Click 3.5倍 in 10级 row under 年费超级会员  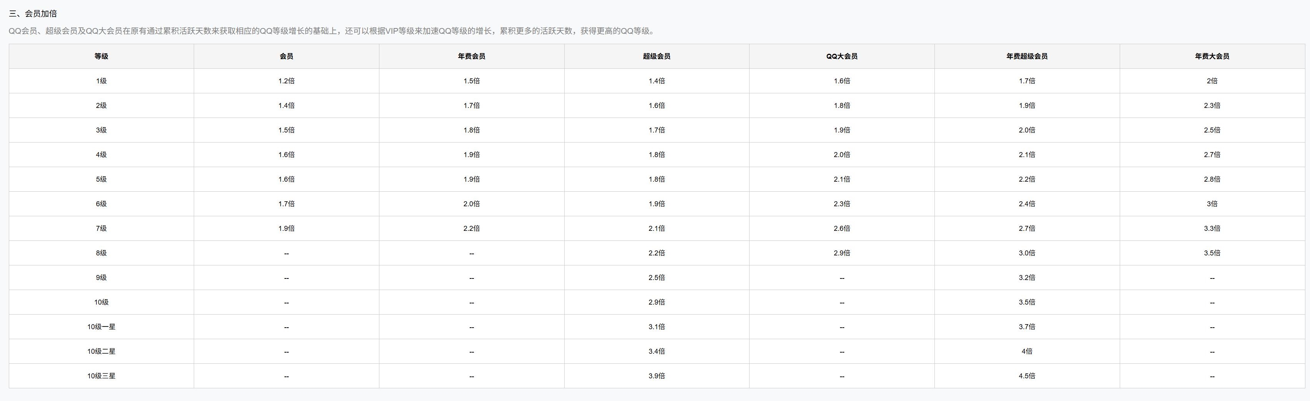(x=1027, y=302)
